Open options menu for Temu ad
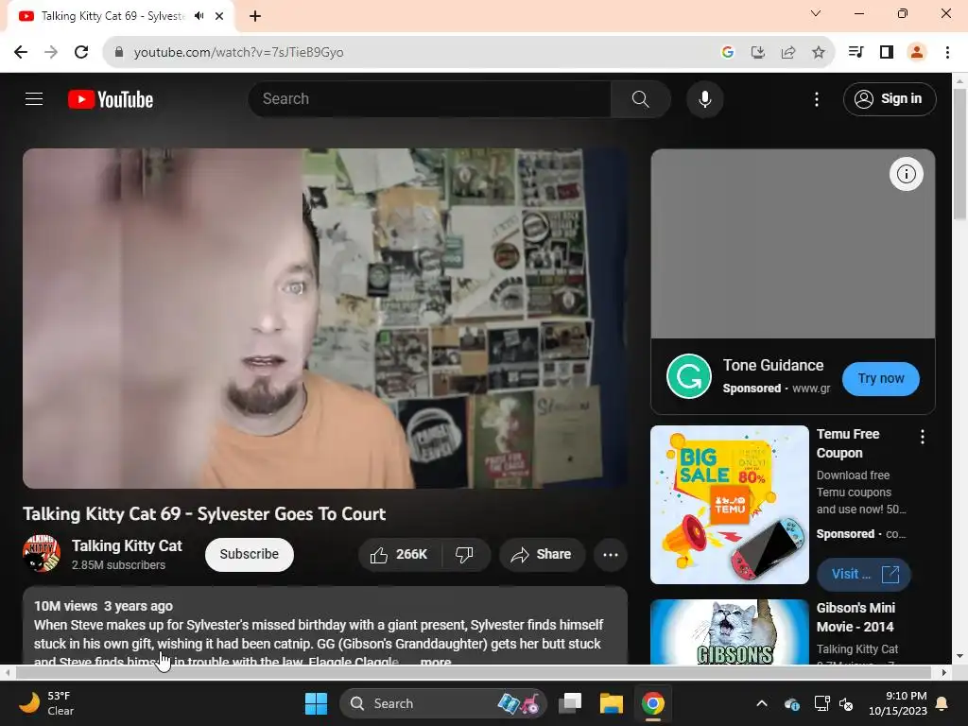 (x=923, y=437)
